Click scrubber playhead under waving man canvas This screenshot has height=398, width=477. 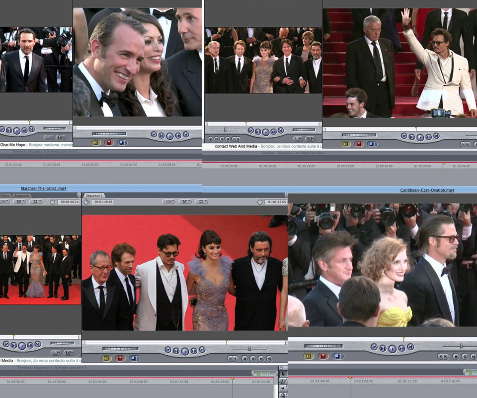[x=416, y=129]
